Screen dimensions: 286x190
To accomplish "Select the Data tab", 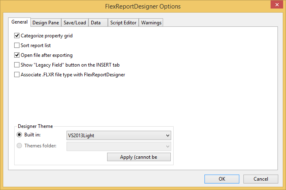I will [x=96, y=23].
